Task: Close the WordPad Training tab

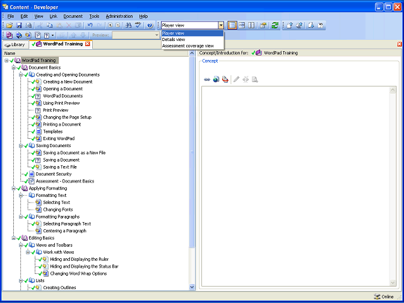Action: pyautogui.click(x=88, y=44)
